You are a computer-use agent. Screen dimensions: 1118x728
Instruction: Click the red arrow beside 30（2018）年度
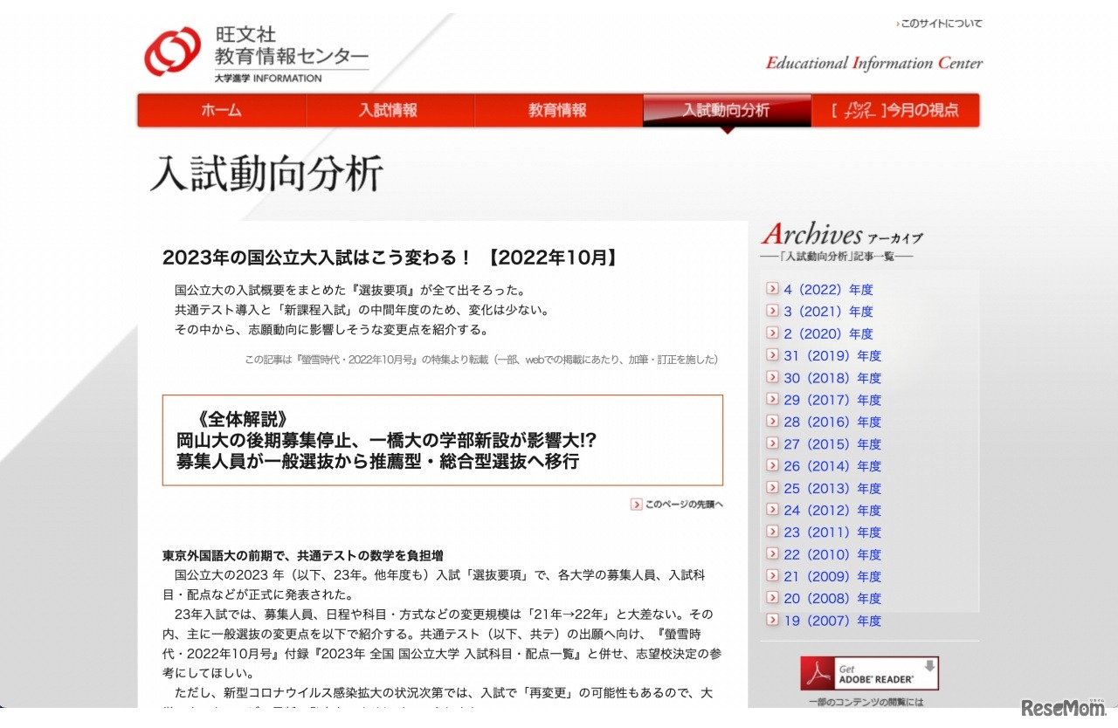(x=772, y=377)
